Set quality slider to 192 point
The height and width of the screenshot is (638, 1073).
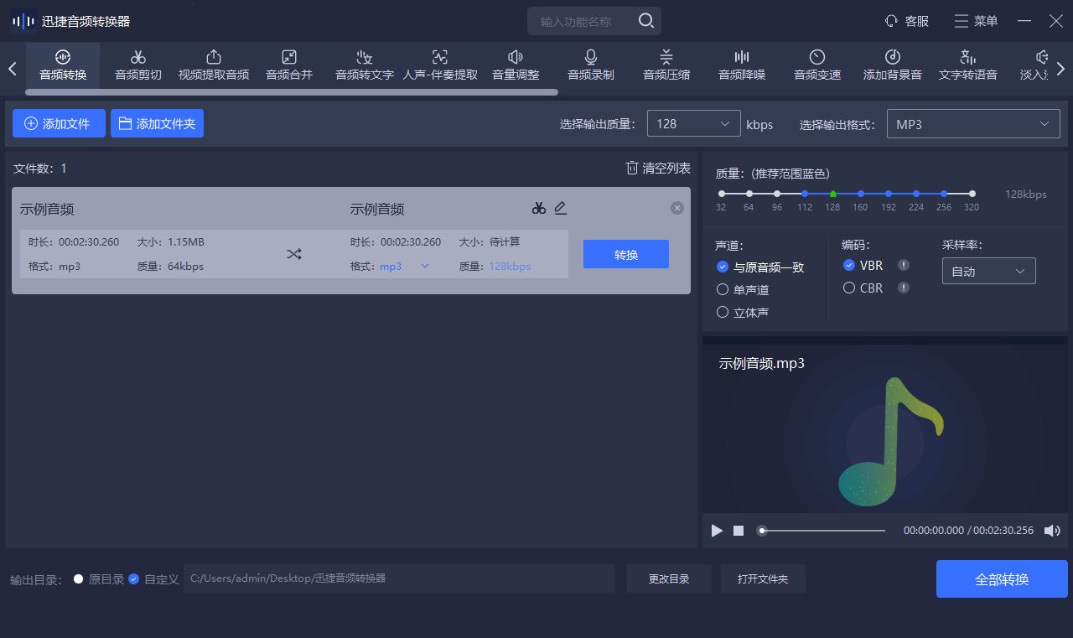click(x=889, y=194)
